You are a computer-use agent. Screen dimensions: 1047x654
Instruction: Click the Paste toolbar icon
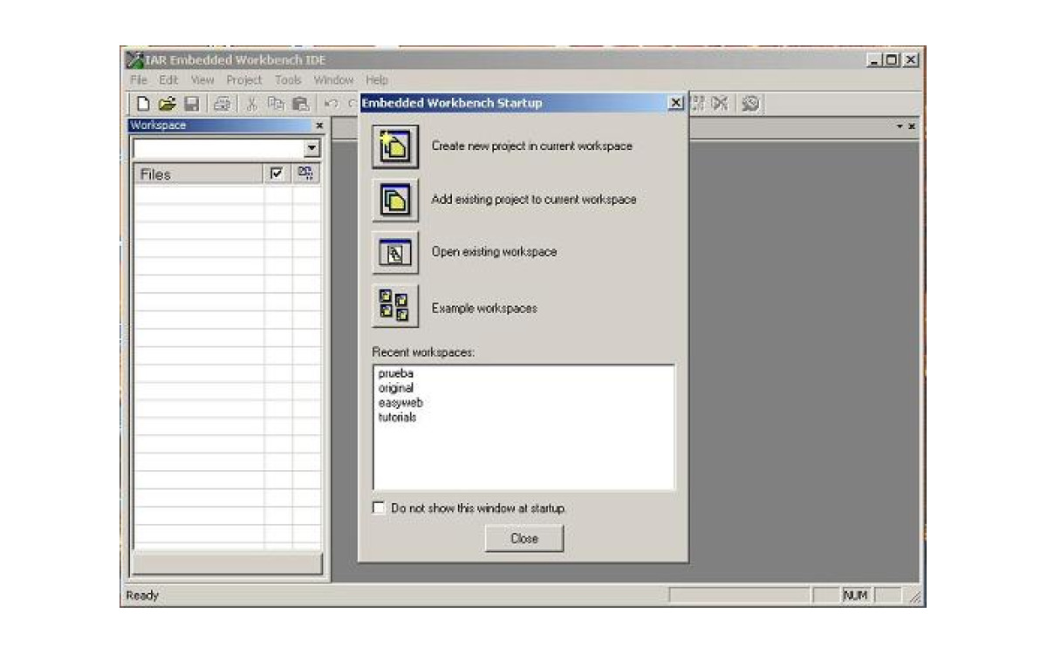point(301,103)
